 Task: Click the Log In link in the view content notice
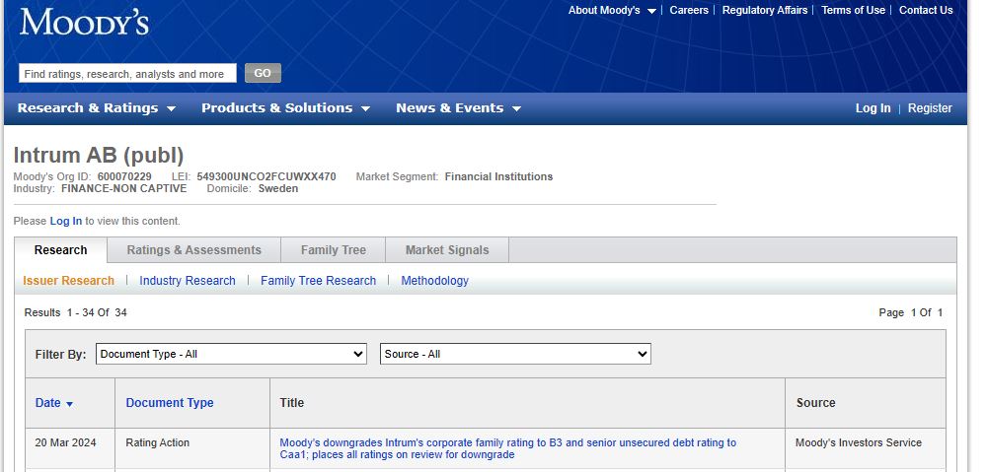coord(65,221)
